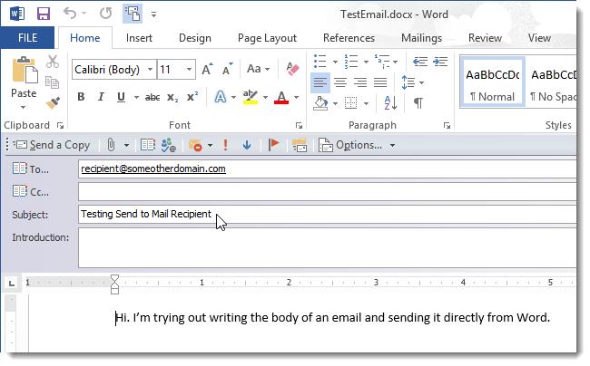Toggle Align Left paragraph button
590x366 pixels.
(x=320, y=82)
